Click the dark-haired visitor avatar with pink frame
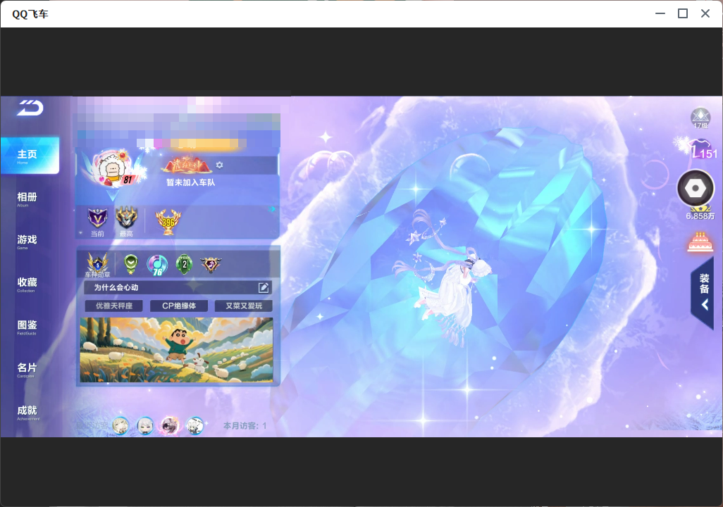 coord(170,426)
